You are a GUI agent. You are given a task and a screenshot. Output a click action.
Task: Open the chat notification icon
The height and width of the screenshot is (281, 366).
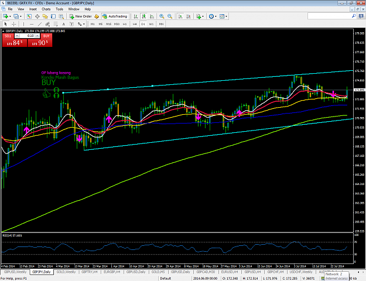[x=361, y=16]
